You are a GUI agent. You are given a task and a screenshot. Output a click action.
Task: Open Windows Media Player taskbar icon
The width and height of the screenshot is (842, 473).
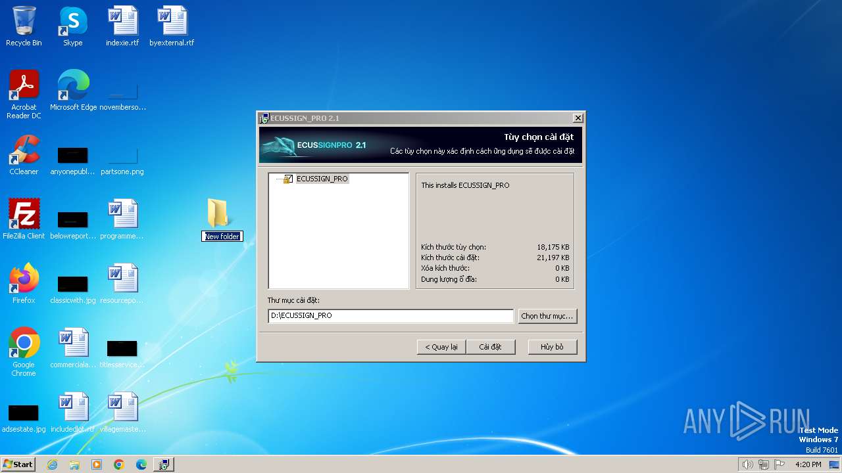pyautogui.click(x=97, y=464)
